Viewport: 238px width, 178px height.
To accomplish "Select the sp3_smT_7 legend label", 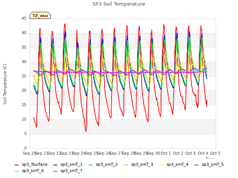I will pos(71,171).
